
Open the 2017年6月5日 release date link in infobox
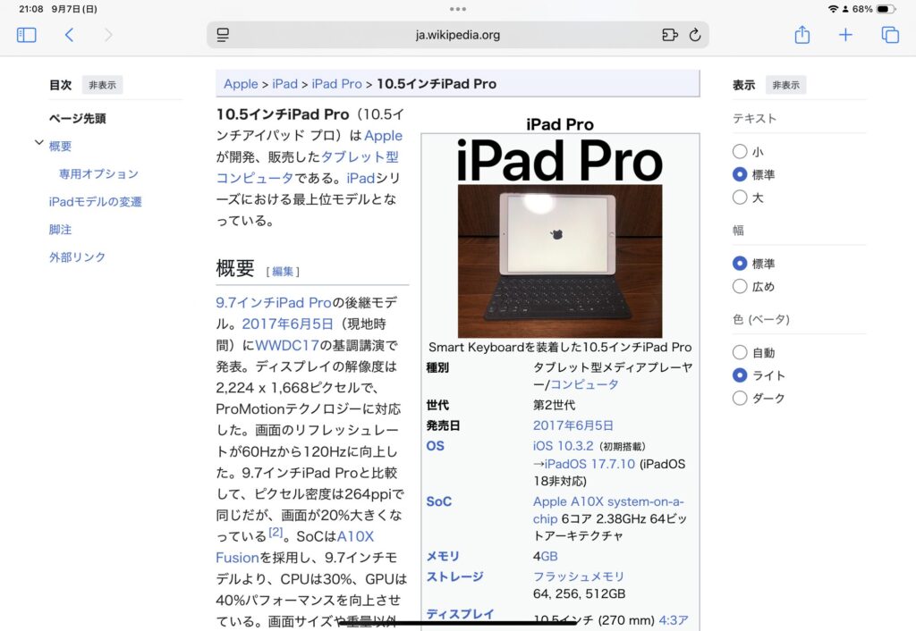pyautogui.click(x=573, y=425)
